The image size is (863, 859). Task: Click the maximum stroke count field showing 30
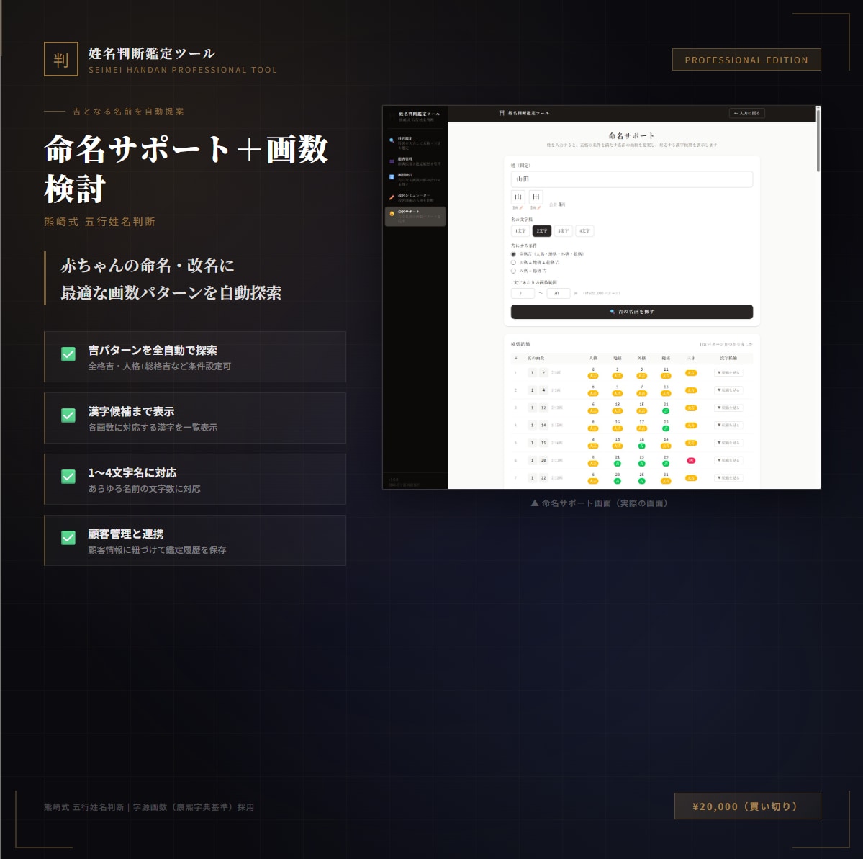558,294
